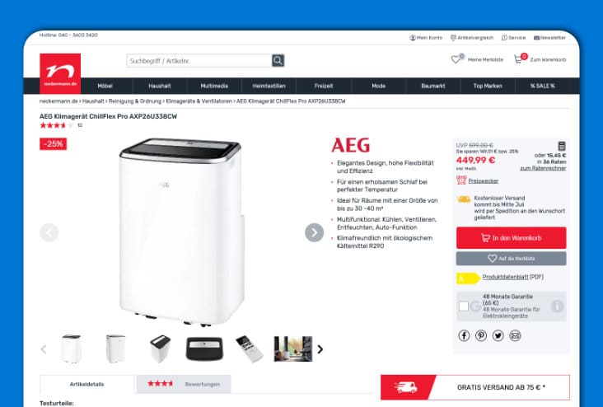The width and height of the screenshot is (603, 407).
Task: Select the remote control thumbnail
Action: pos(250,349)
